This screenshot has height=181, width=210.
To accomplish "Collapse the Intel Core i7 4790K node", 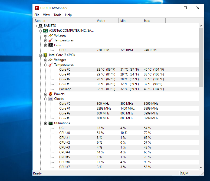I will (40, 55).
